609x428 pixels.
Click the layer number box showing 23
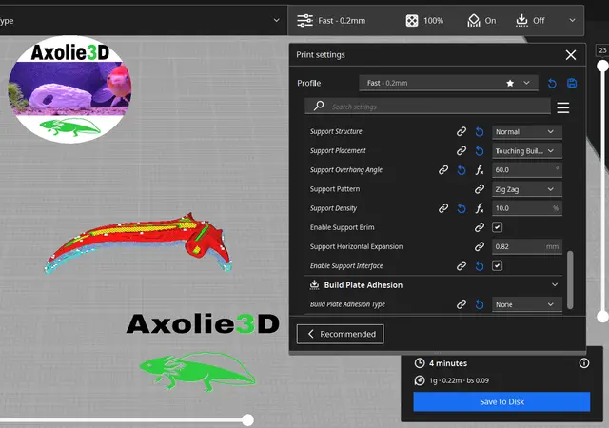coord(602,50)
